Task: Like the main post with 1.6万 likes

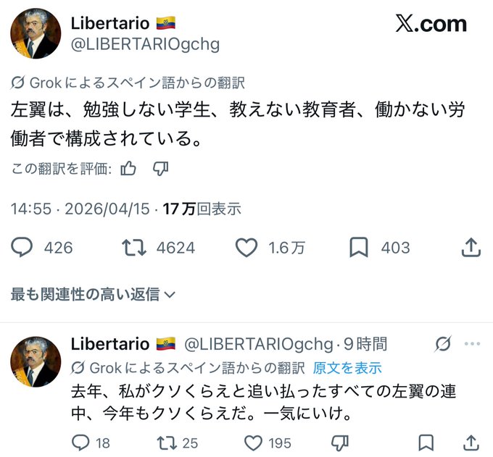Action: [x=246, y=248]
